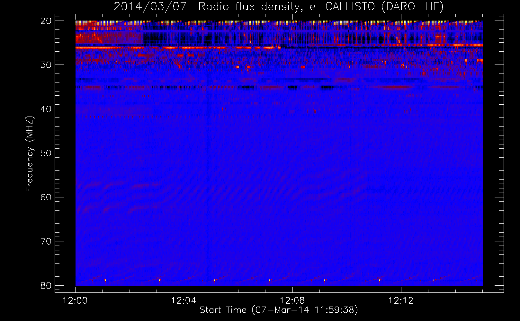Image resolution: width=520 pixels, height=321 pixels.
Task: Click the 12:12 time tick label
Action: (401, 301)
